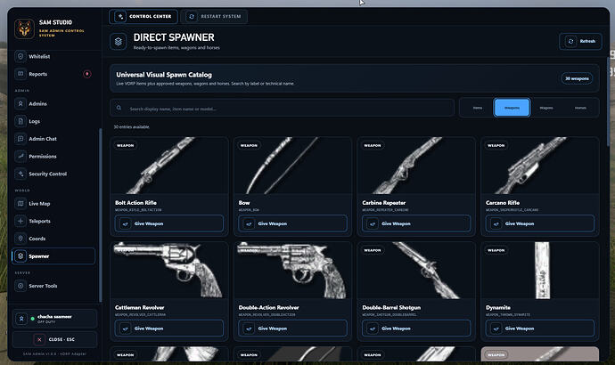This screenshot has height=365, width=615.
Task: Click the give icon on Carcano Rifle
Action: click(496, 223)
